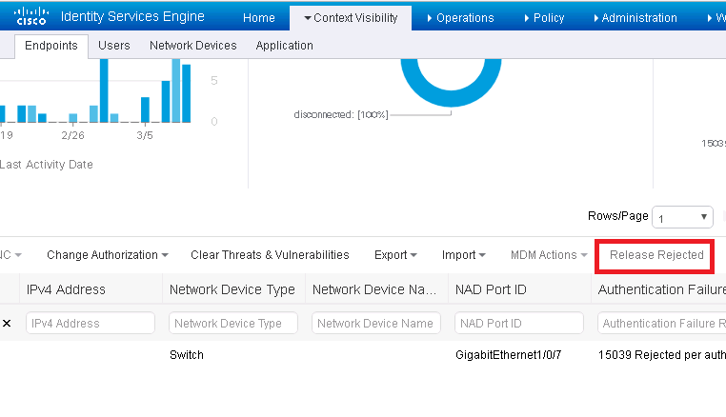This screenshot has width=726, height=417.
Task: Clear filter with the X icon
Action: point(7,324)
